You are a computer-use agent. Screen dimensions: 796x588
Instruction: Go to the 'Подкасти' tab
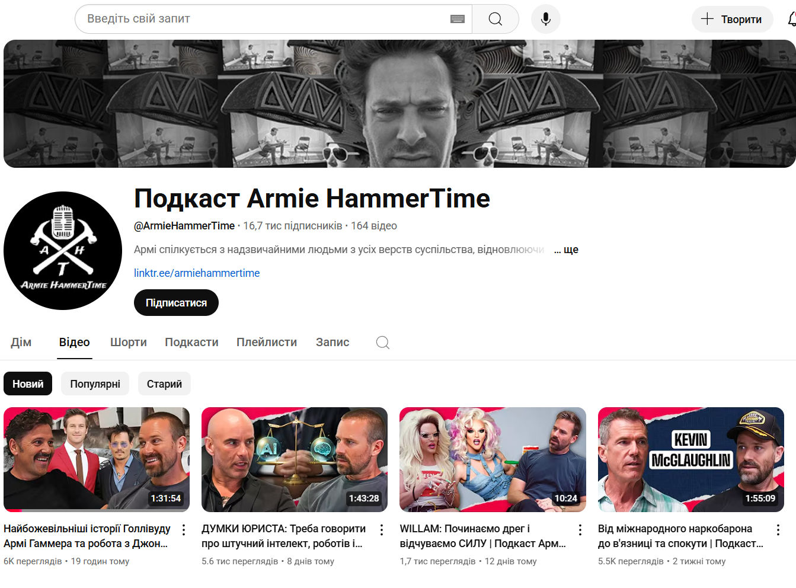[191, 343]
